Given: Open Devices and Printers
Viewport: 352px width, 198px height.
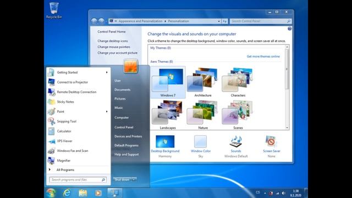Looking at the screenshot, I should pyautogui.click(x=128, y=136).
